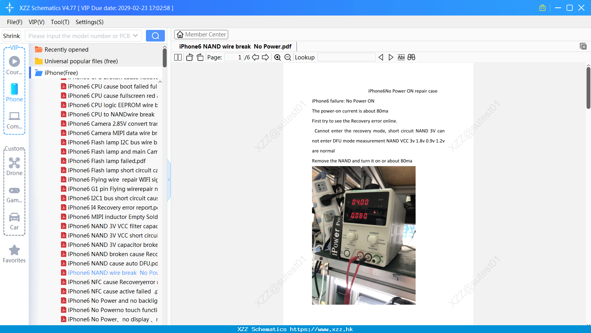Click the file tree scrollbar
591x333 pixels.
[x=165, y=57]
